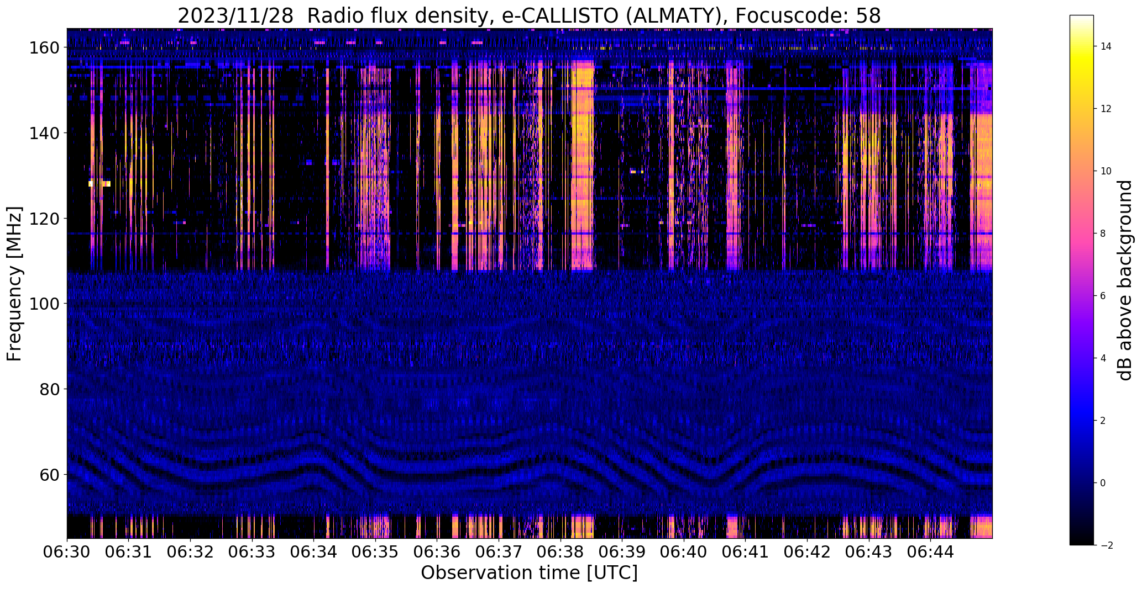Click the colorbar tick label 10

click(x=1106, y=171)
